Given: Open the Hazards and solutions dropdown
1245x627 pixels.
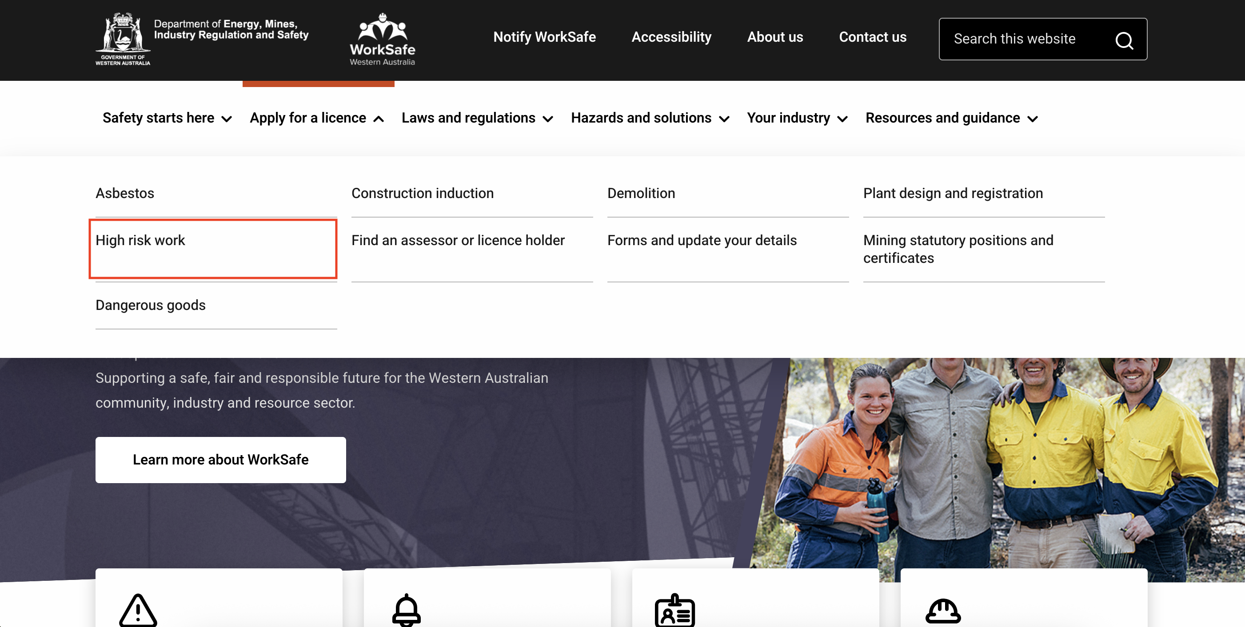Looking at the screenshot, I should (x=650, y=118).
